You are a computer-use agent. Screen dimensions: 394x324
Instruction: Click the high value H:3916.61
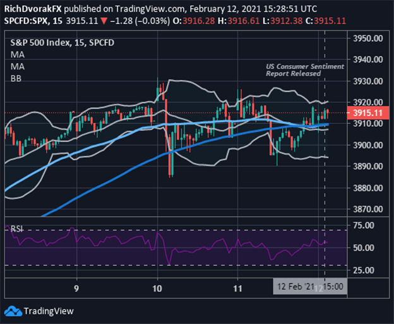coord(239,21)
